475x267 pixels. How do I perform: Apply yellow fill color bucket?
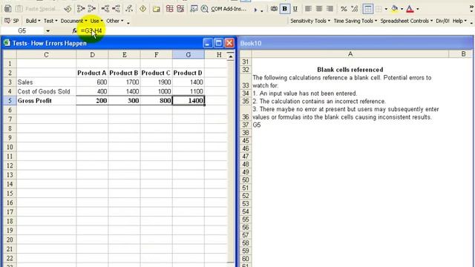[x=394, y=9]
